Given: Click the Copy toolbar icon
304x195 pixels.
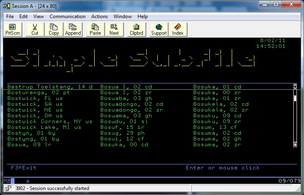Looking at the screenshot, I should click(x=54, y=29).
